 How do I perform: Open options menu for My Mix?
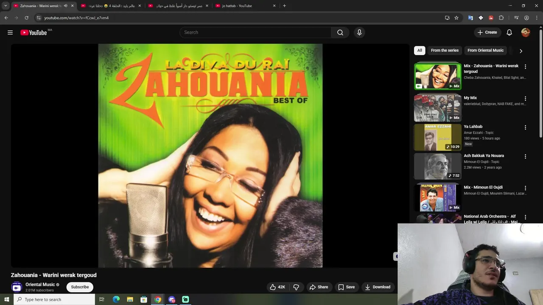coord(525,99)
